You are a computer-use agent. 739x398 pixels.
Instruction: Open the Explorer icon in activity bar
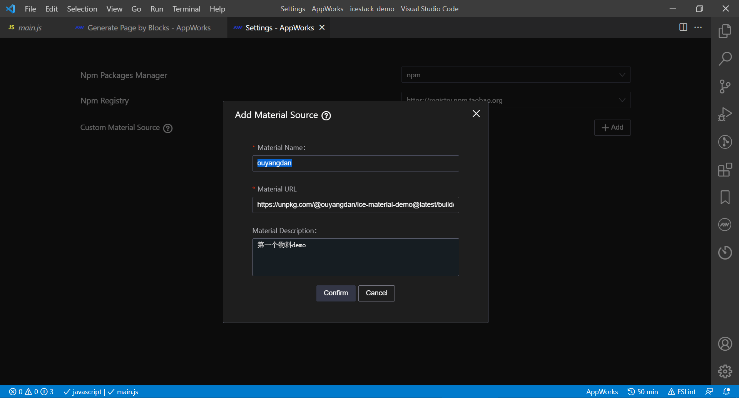(725, 31)
